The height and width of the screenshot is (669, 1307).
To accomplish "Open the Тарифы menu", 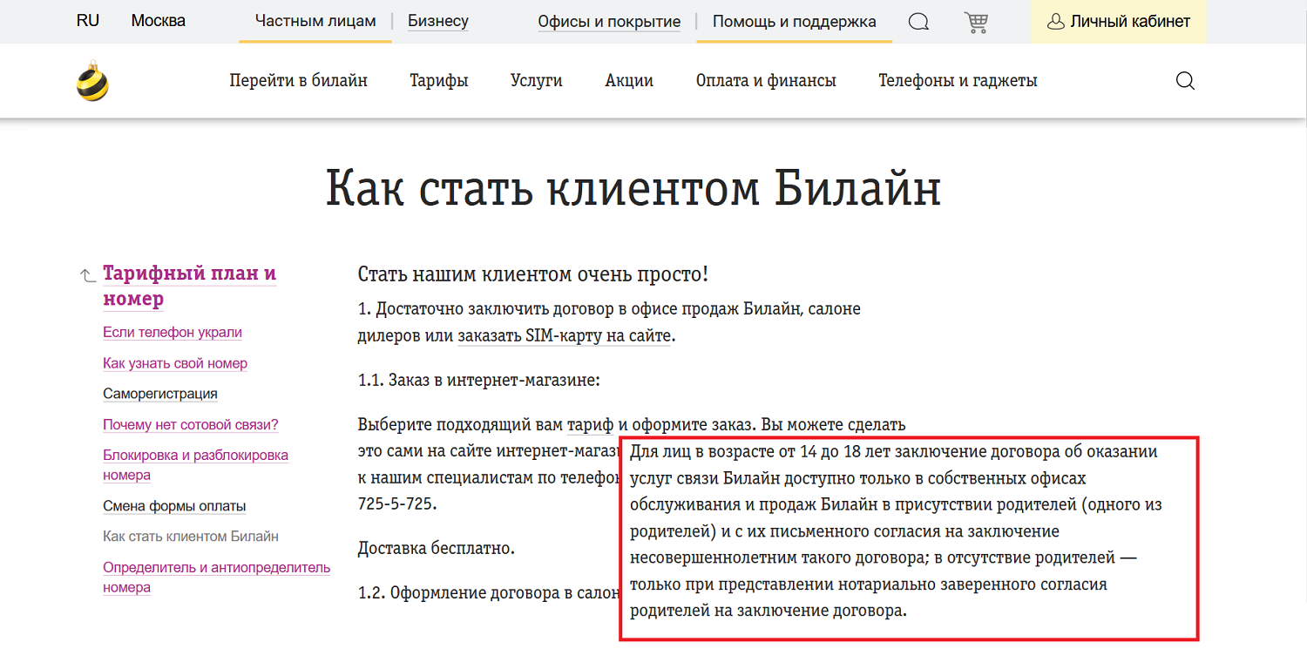I will 439,81.
